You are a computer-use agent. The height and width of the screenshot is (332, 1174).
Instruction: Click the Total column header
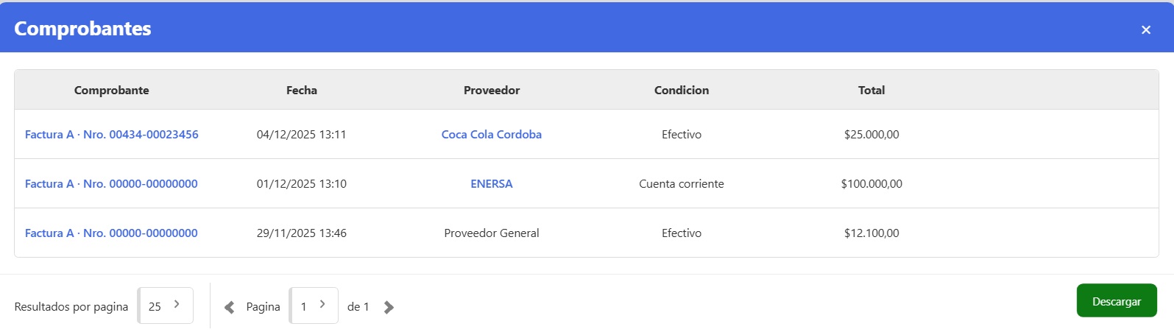pyautogui.click(x=871, y=91)
